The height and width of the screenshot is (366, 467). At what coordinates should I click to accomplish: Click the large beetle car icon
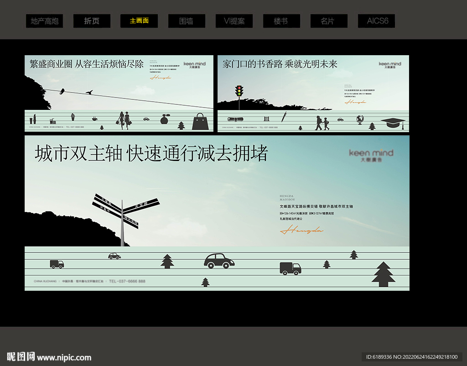219,261
